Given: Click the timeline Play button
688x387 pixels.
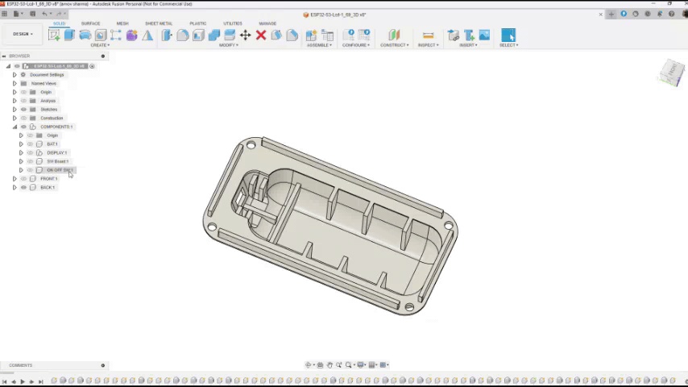Looking at the screenshot, I should [23, 381].
